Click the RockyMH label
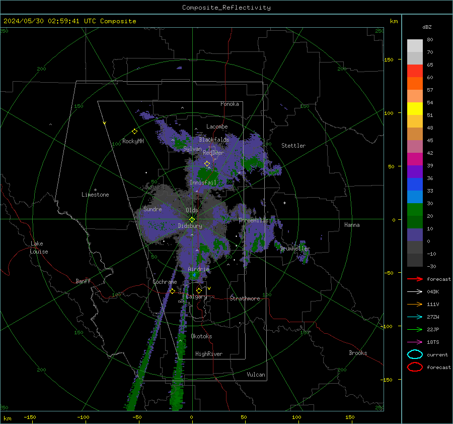The width and height of the screenshot is (453, 424). click(133, 141)
